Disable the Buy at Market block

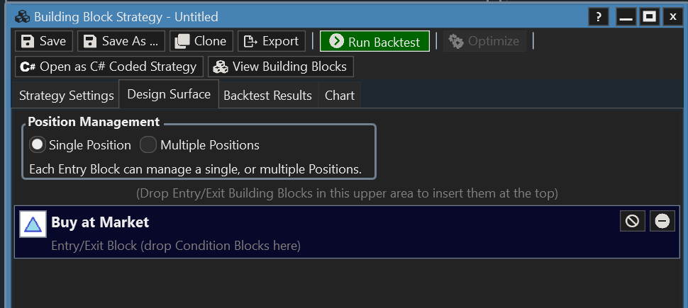click(632, 221)
